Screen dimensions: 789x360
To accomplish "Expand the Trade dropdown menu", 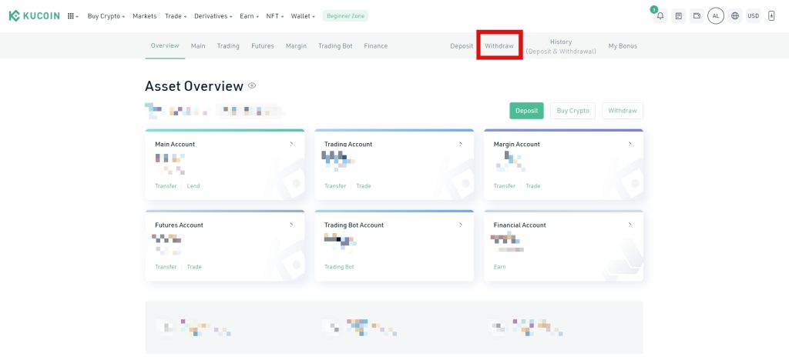I will [176, 16].
